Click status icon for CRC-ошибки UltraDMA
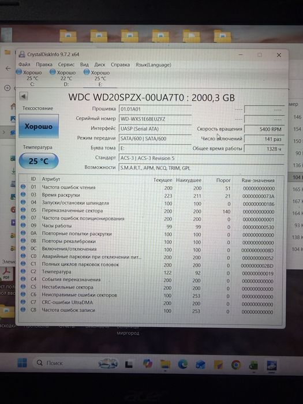 pos(23,302)
